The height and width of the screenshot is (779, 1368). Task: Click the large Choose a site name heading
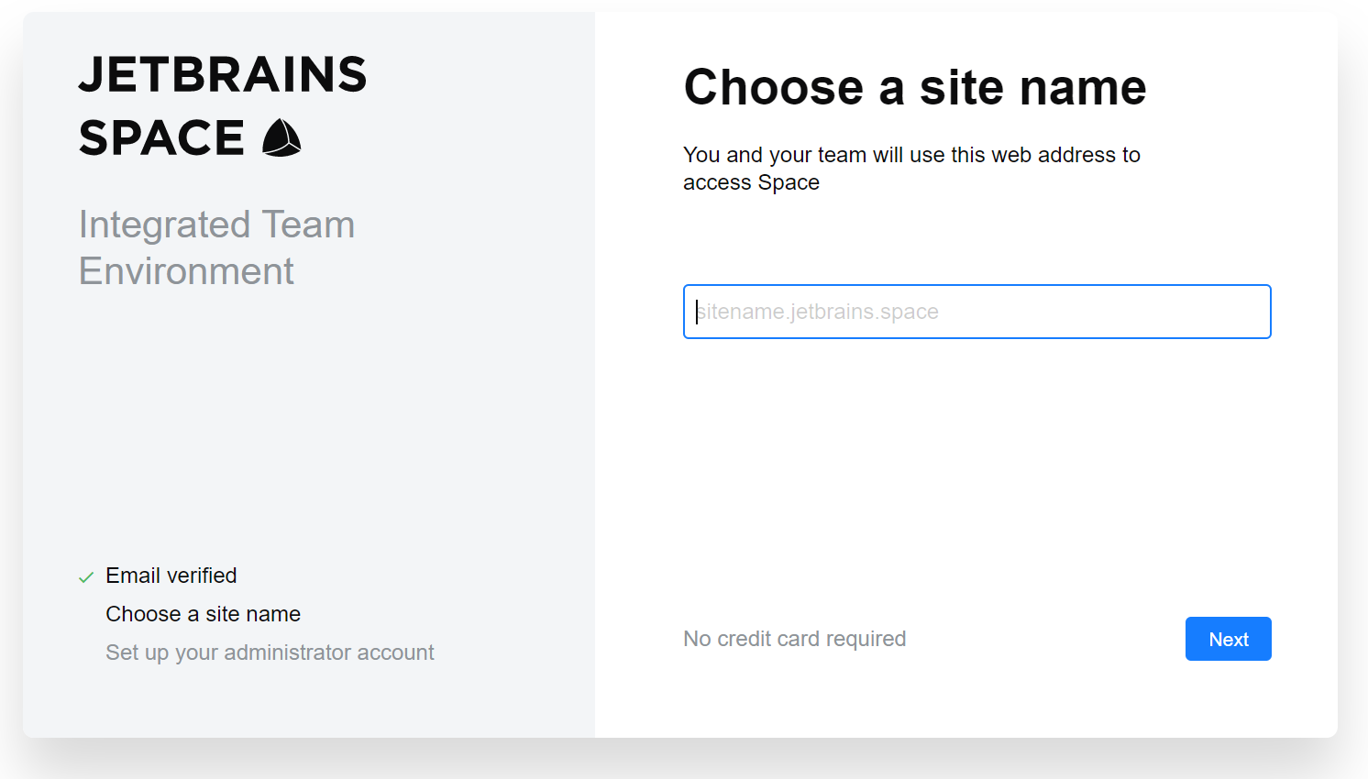(914, 88)
